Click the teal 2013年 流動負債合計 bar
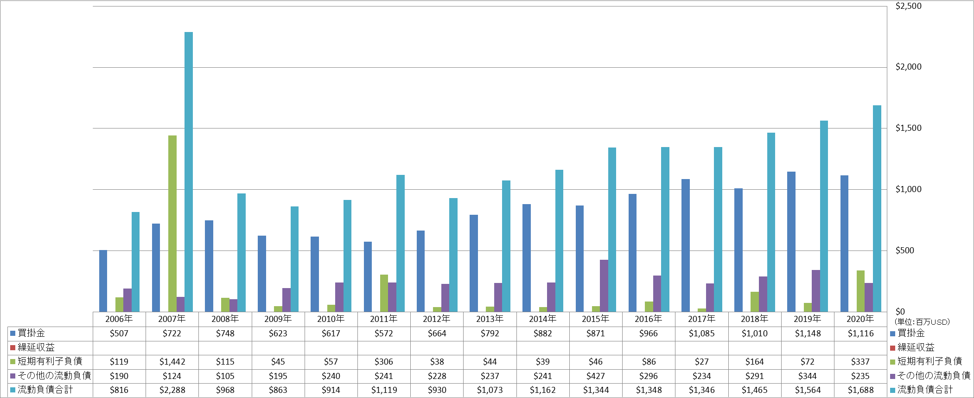The image size is (974, 398). [x=506, y=246]
